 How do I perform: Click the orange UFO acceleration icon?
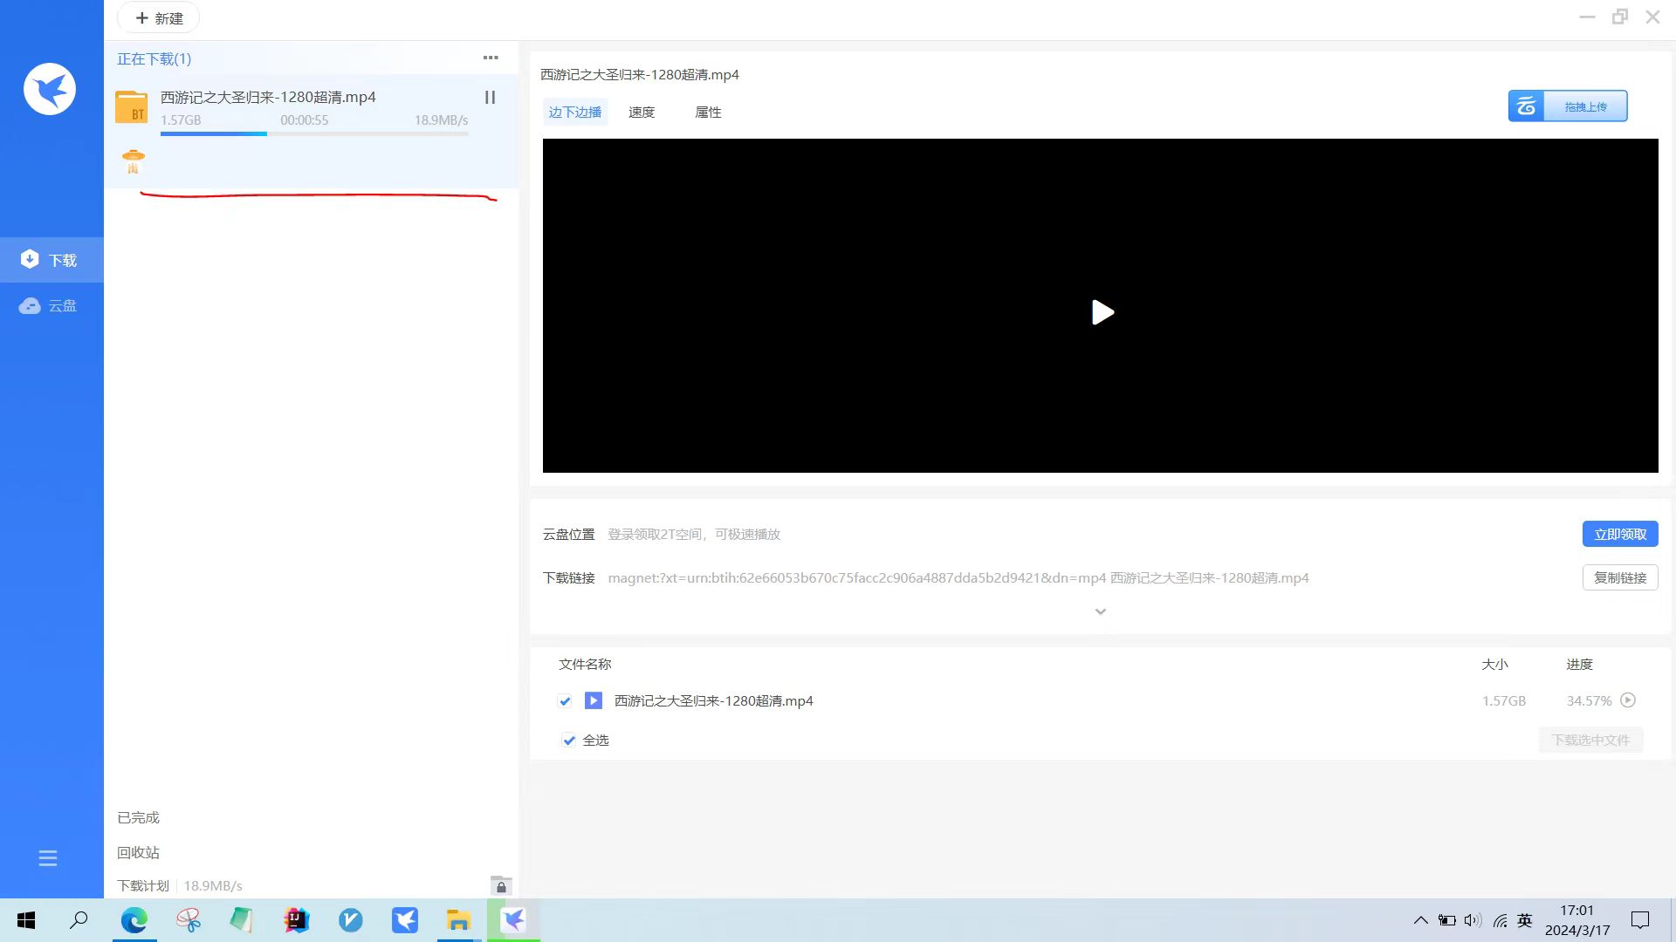tap(134, 160)
